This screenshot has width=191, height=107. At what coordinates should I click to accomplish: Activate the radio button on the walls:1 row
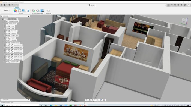click(17, 36)
